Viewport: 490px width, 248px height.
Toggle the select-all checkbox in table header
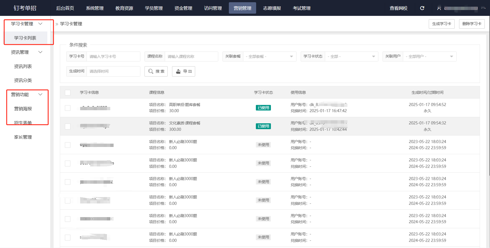coord(68,92)
